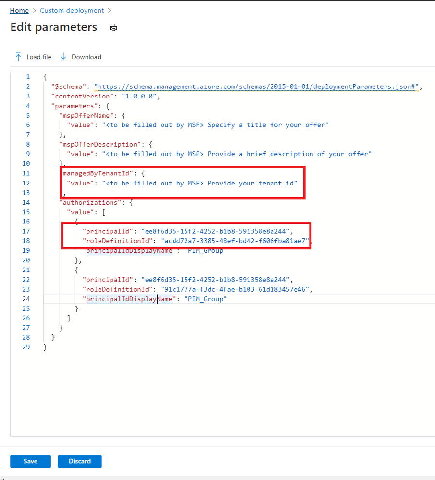Click the "mspOfferDescription" key

[100, 144]
